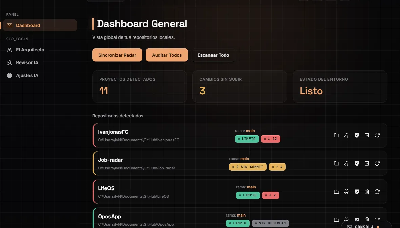Click the Job-radar 4 ahead badge

(x=277, y=167)
